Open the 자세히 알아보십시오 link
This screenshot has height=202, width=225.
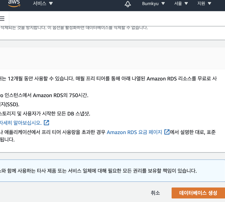pyautogui.click(x=21, y=123)
